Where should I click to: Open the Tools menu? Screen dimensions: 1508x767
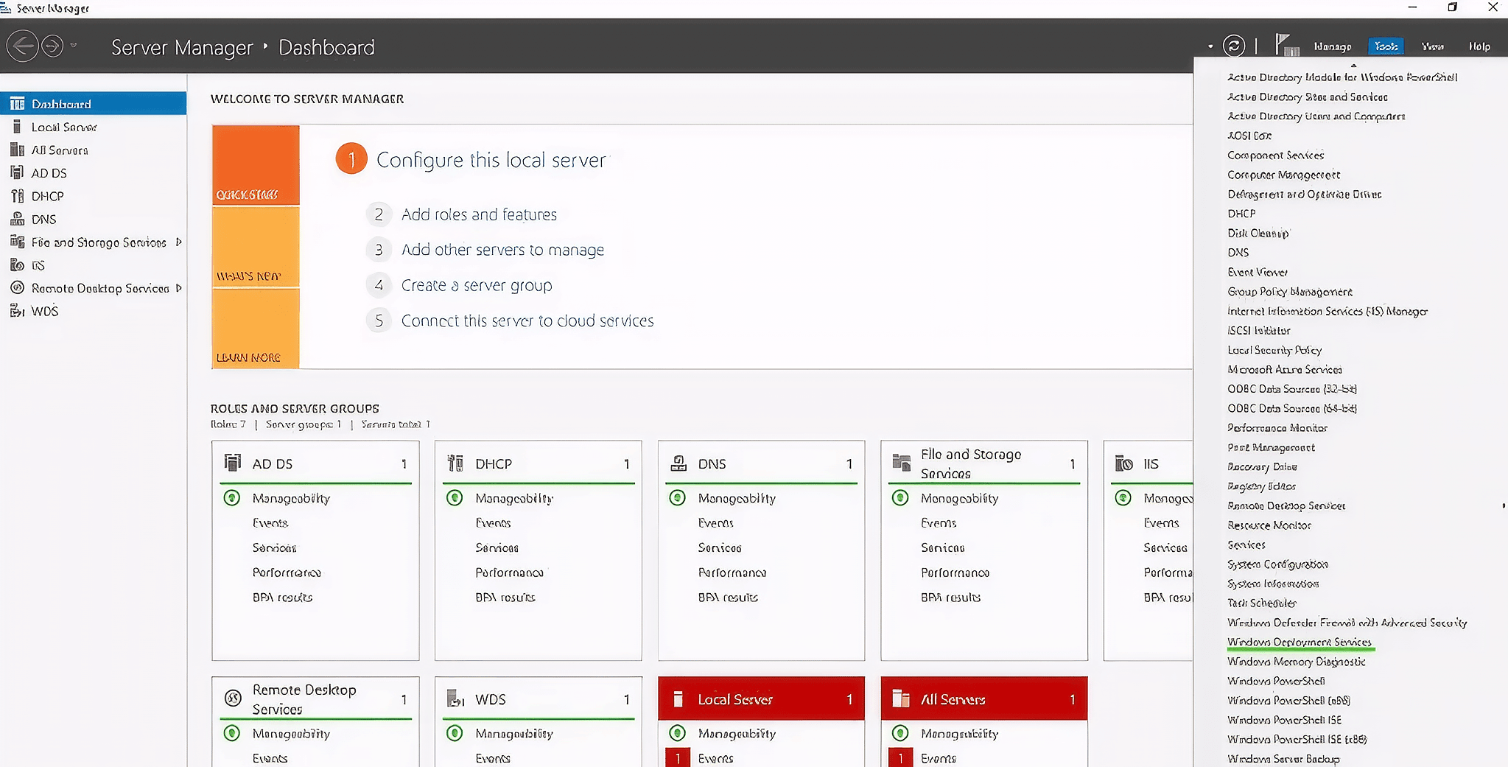[1386, 46]
